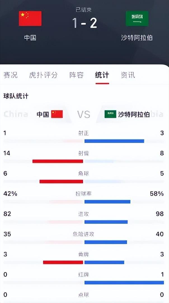Viewport: 169px width, 303px height.
Task: Click the 中国 team name in the header
Action: pos(30,38)
